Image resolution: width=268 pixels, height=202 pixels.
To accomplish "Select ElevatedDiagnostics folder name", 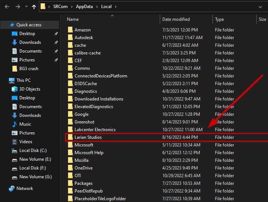I will coord(94,107).
